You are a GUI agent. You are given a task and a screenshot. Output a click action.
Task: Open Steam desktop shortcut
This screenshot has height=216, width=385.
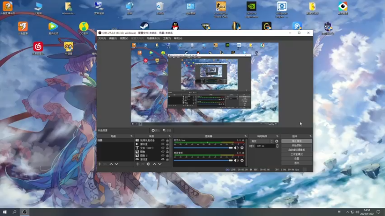coord(144,26)
